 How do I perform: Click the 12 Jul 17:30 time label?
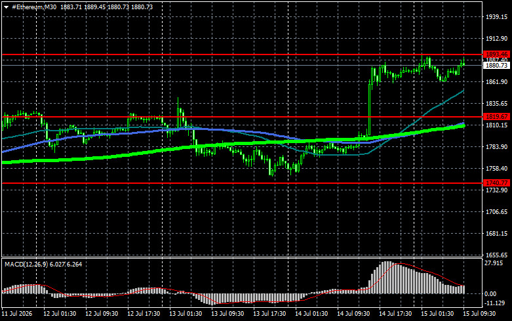pos(144,314)
